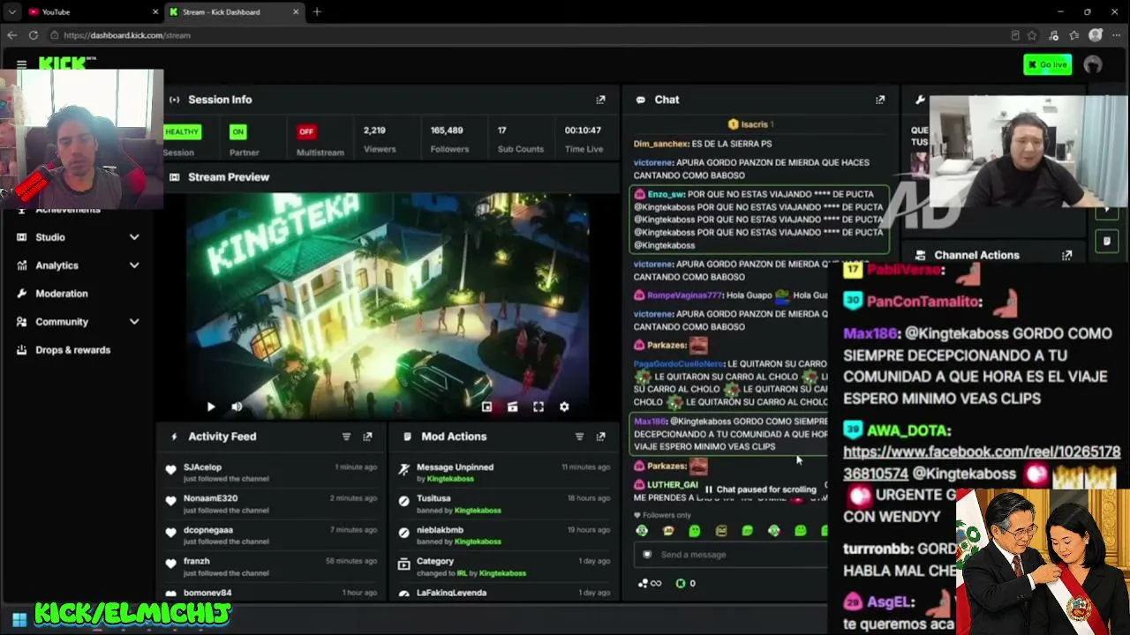Viewport: 1130px width, 635px height.
Task: Insert the fourth quick emote
Action: coord(721,531)
